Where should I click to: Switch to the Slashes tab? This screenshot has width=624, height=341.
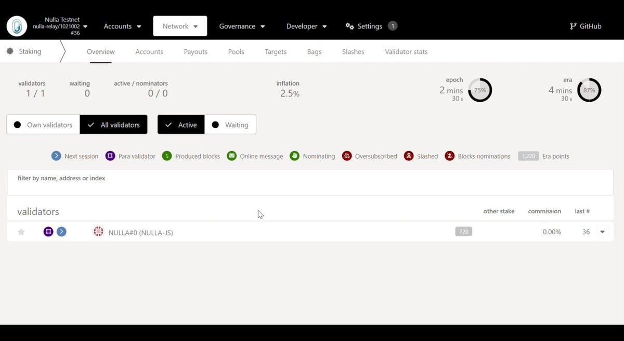click(x=353, y=52)
